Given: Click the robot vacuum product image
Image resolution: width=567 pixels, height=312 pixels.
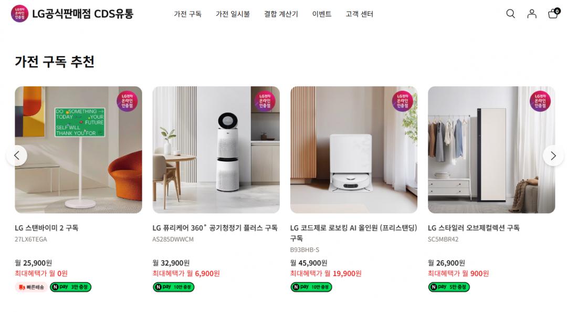Looking at the screenshot, I should click(354, 150).
